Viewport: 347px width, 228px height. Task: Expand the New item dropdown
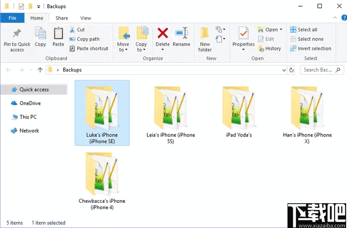tap(220, 30)
